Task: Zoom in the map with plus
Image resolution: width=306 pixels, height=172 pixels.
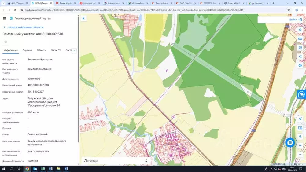Action: coord(300,145)
